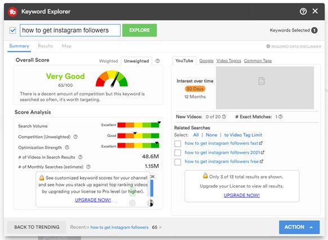
Task: Uncheck the keyword checkbox beside search field
Action: coord(13,30)
